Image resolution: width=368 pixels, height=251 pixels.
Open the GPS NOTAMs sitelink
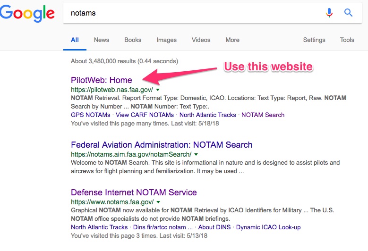point(91,115)
